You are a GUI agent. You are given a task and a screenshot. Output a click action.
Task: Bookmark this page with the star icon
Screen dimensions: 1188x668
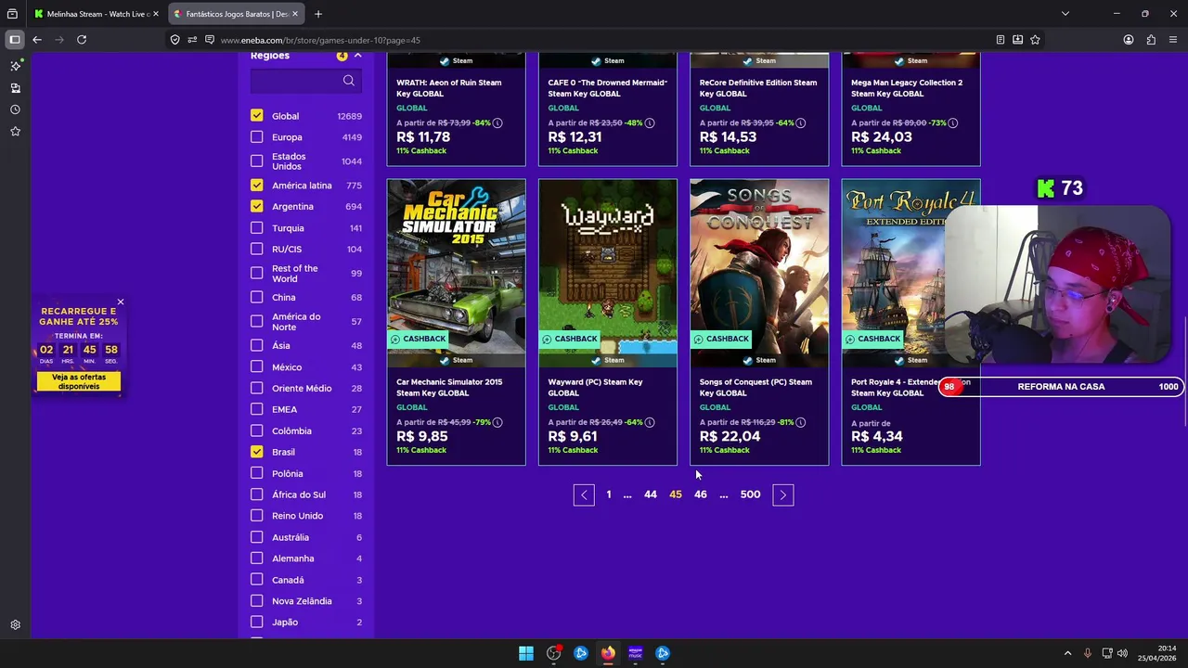click(1035, 40)
